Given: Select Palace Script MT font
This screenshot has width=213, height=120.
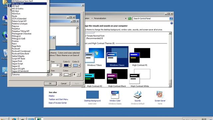Looking at the screenshot, I should coord(19,21).
